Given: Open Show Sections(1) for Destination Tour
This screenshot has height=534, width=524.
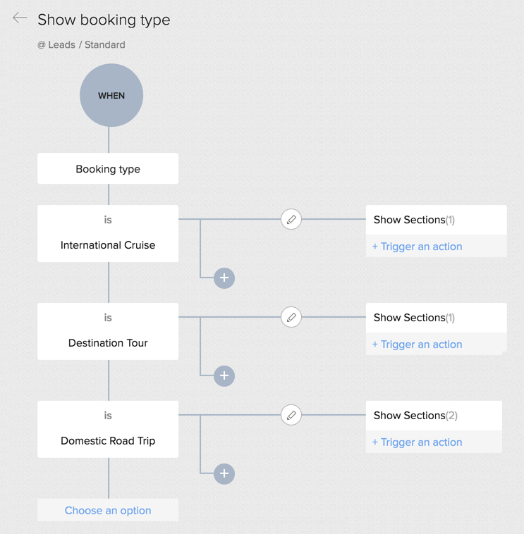Looking at the screenshot, I should pyautogui.click(x=414, y=318).
